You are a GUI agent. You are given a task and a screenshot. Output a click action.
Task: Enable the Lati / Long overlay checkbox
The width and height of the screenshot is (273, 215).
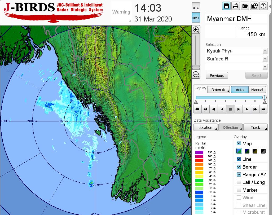[x=239, y=182]
